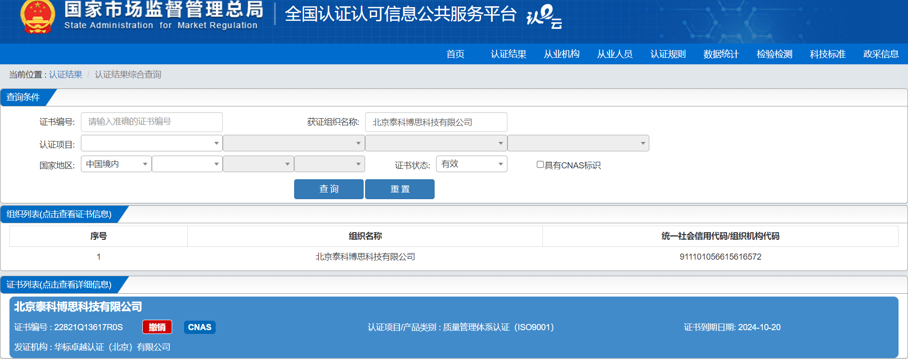Click 证书到期日期 2024-10-20 text
The image size is (908, 359).
click(732, 327)
